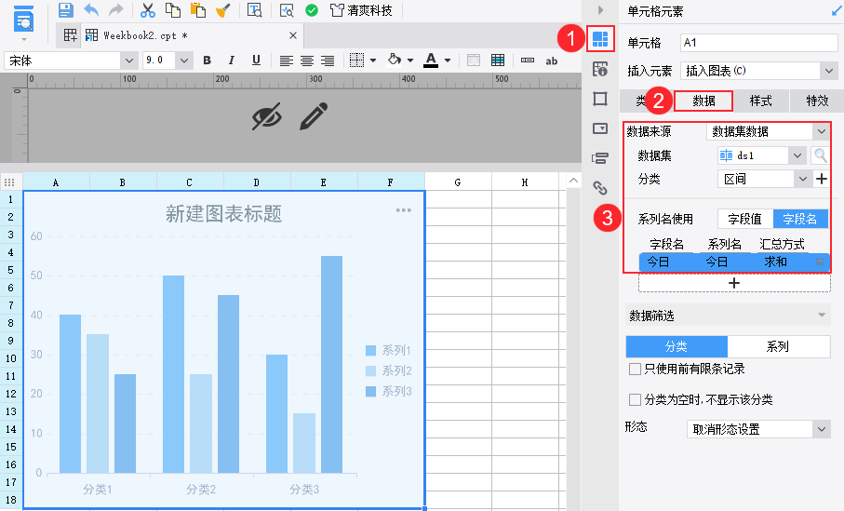Align text center

click(307, 61)
